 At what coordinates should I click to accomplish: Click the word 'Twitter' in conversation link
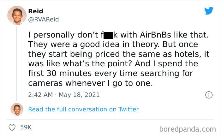[128, 109]
